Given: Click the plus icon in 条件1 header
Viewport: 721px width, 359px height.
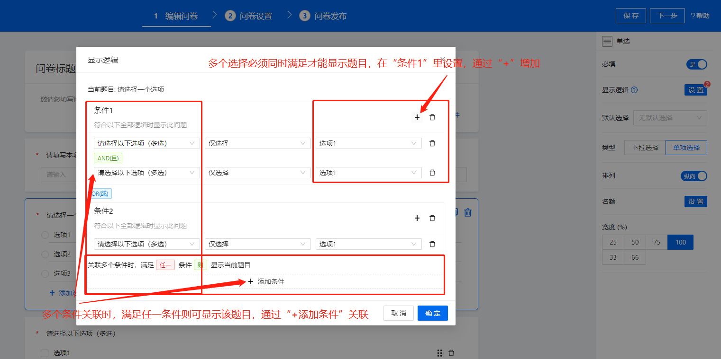Looking at the screenshot, I should [x=417, y=117].
